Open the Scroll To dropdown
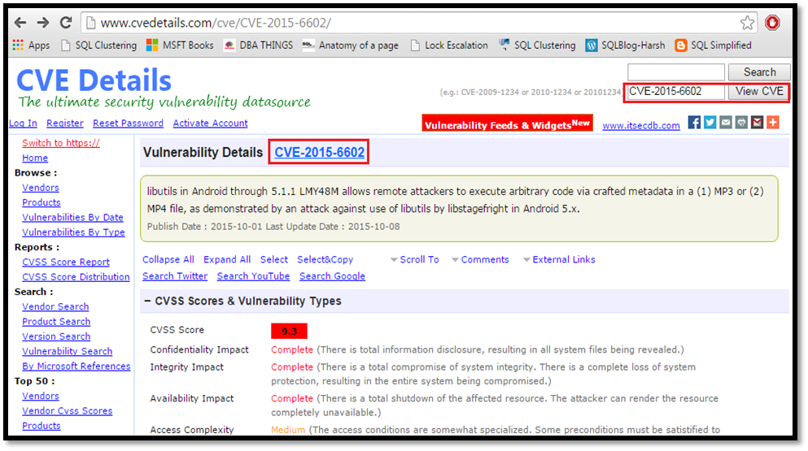This screenshot has width=808, height=451. 415,259
